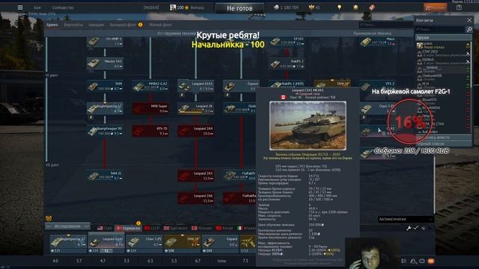
Task: Select the Begleitpanzer 57 crew slot
Action: pos(68,244)
